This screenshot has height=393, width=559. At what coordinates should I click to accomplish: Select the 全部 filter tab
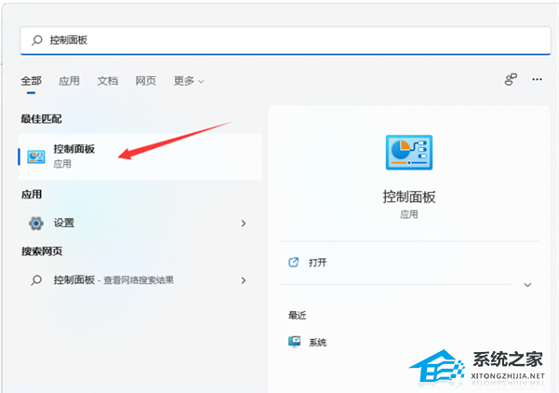point(33,81)
